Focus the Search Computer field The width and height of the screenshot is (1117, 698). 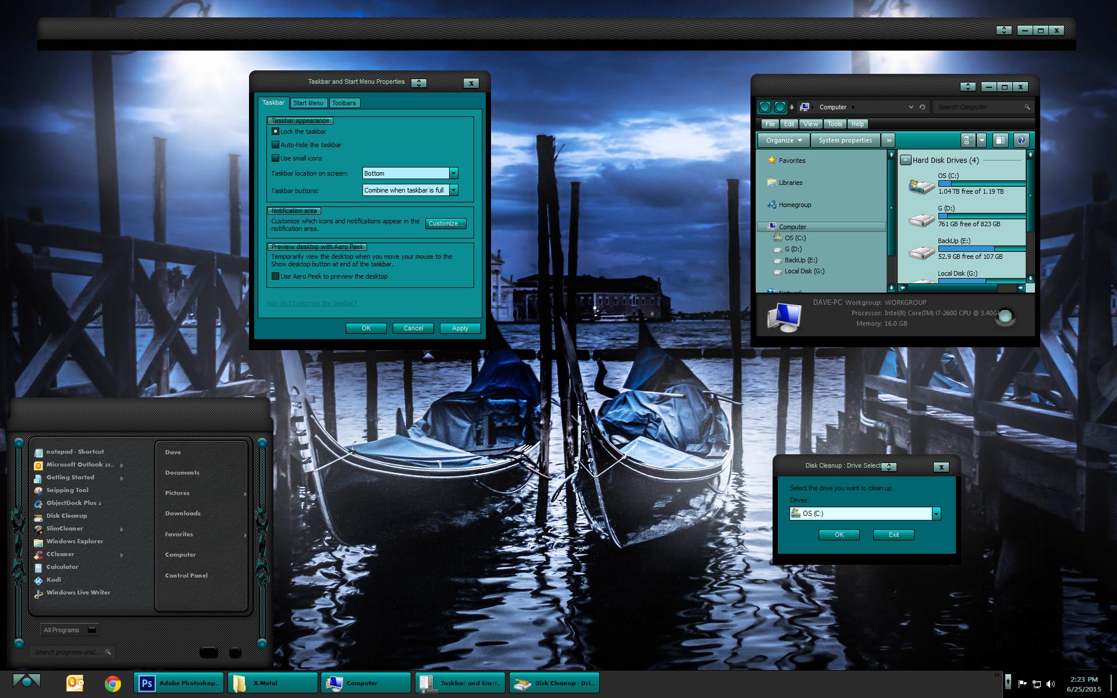pyautogui.click(x=983, y=107)
